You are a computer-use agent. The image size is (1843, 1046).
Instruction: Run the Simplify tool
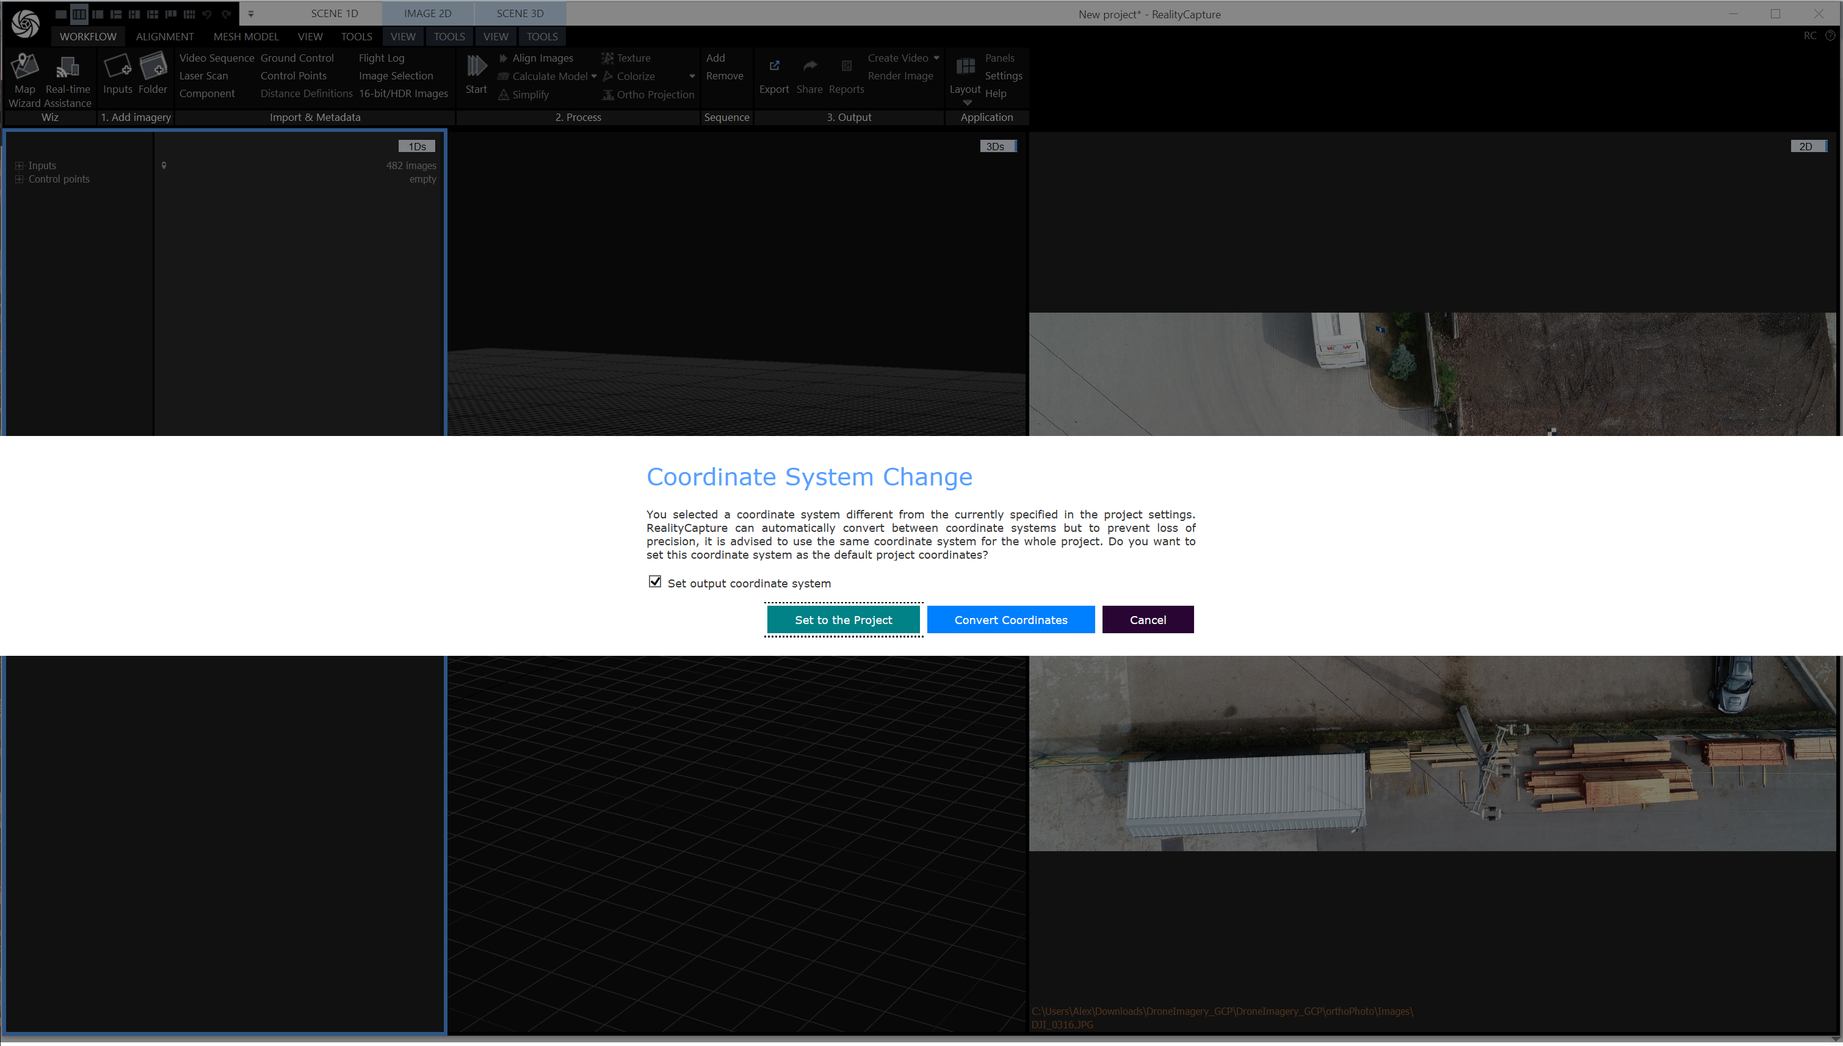(x=529, y=94)
